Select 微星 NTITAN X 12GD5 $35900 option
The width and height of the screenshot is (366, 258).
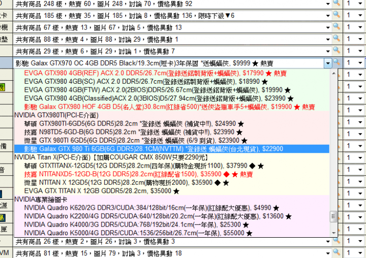point(172,183)
